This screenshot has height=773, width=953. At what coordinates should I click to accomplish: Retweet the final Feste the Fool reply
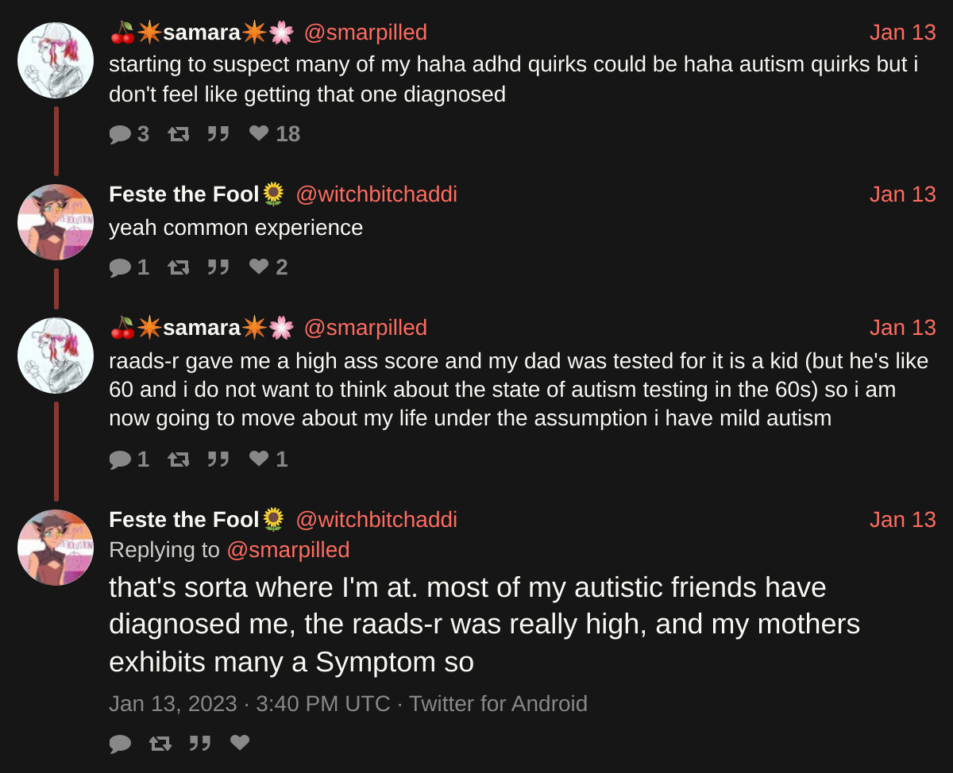[x=160, y=743]
